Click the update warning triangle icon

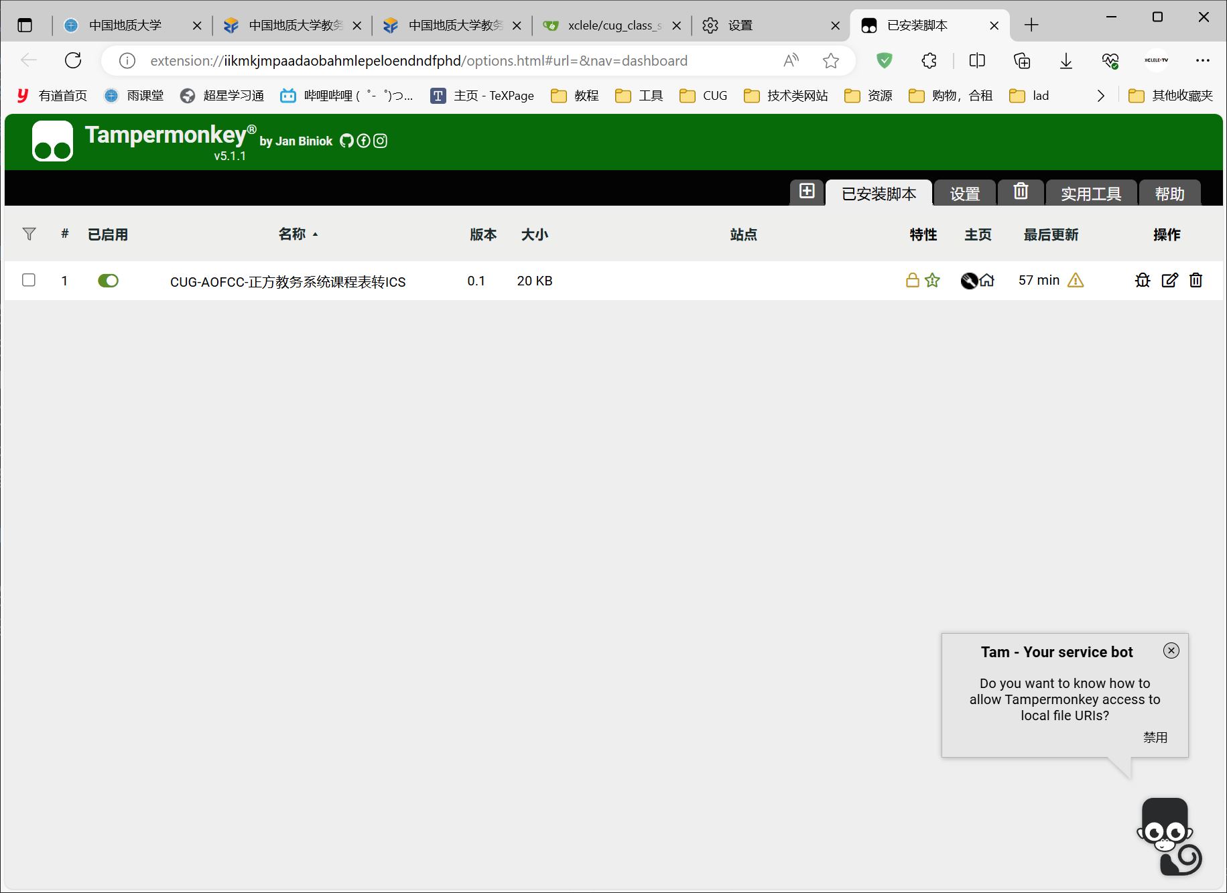pos(1076,281)
